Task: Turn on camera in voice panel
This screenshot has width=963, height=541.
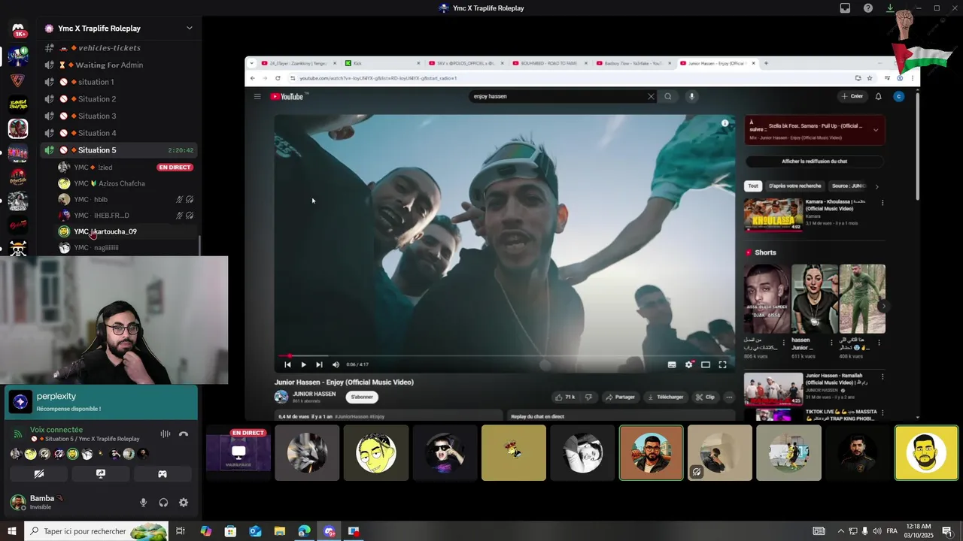Action: pos(39,474)
